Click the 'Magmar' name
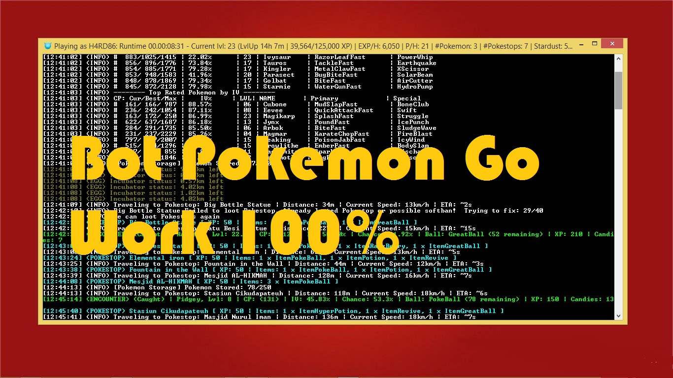This screenshot has width=673, height=378. coord(275,134)
